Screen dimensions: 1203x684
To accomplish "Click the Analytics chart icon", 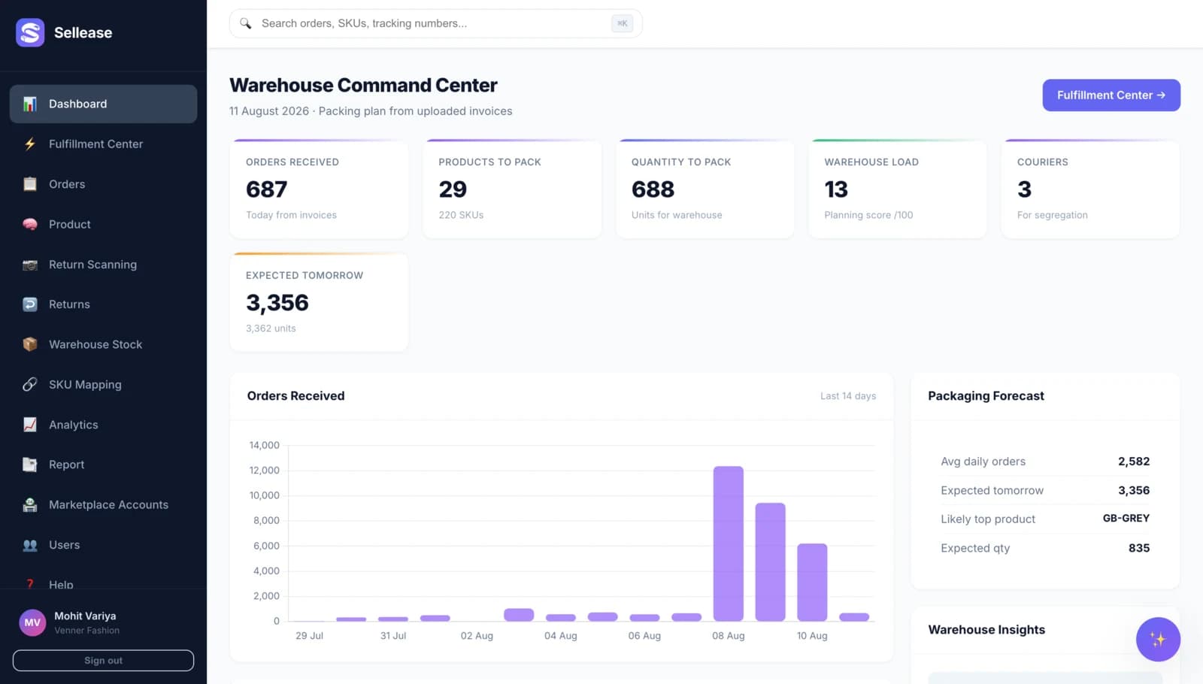I will coord(30,425).
